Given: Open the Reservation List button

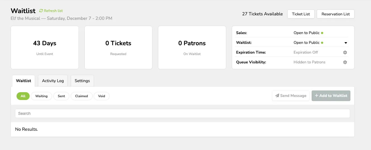Looking at the screenshot, I should pos(335,14).
